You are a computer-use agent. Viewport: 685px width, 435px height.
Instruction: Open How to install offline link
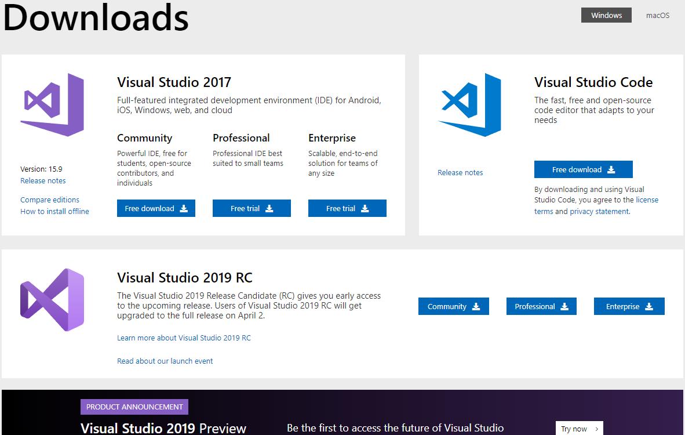[54, 212]
